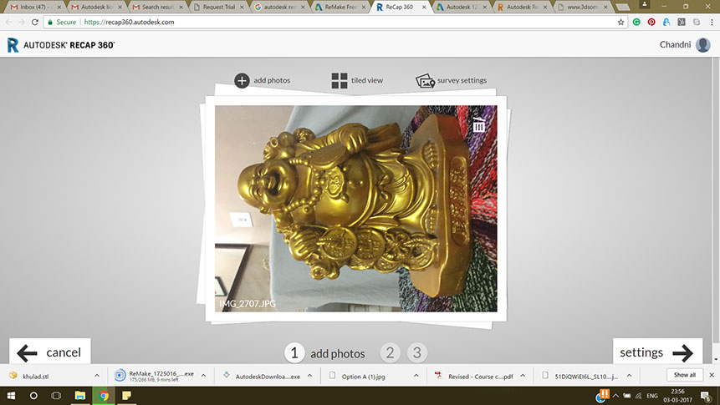Jump to step 2 circle
The width and height of the screenshot is (720, 405).
pyautogui.click(x=390, y=352)
